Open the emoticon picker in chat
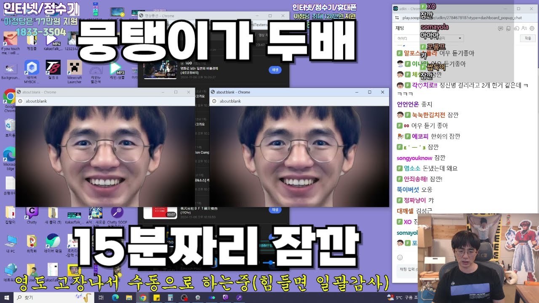 400,257
